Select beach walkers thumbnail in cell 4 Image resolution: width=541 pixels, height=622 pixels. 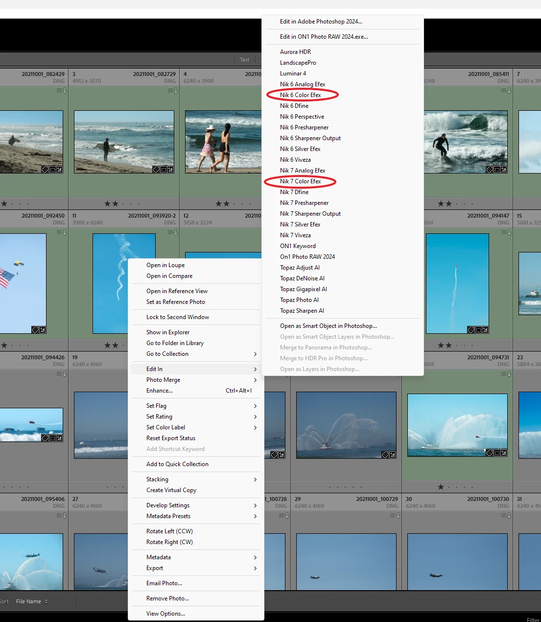(x=223, y=142)
